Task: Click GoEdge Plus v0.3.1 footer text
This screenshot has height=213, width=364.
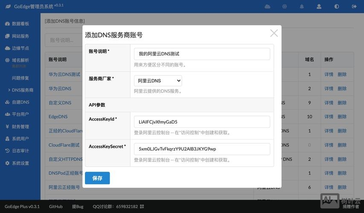Action: [x=22, y=206]
